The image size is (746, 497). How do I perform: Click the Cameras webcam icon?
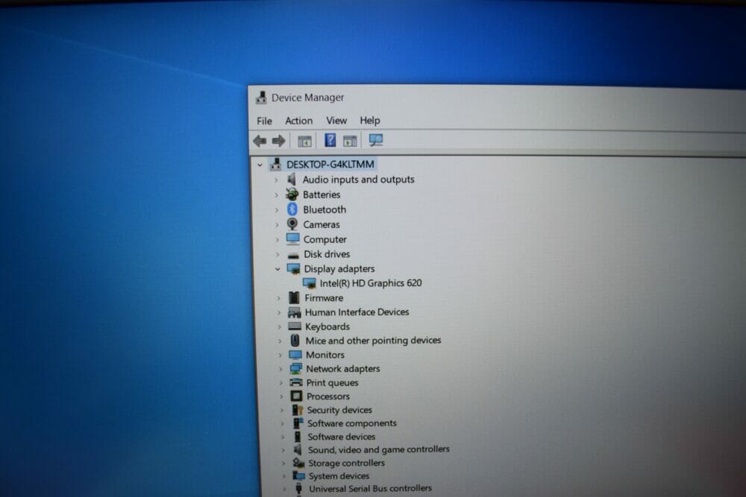click(292, 224)
